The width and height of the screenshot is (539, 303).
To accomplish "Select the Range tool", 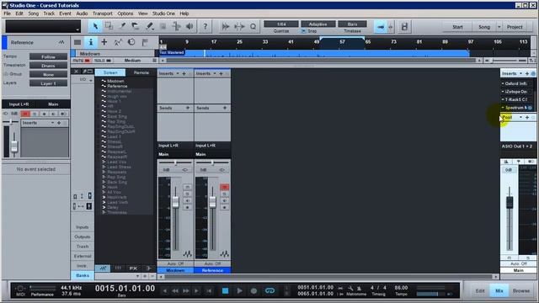I will click(x=109, y=26).
